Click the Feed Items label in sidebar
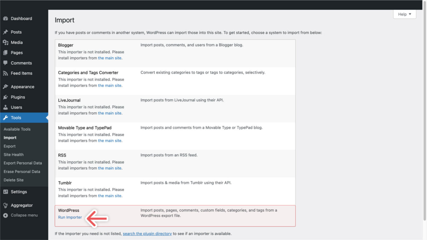 coord(21,73)
